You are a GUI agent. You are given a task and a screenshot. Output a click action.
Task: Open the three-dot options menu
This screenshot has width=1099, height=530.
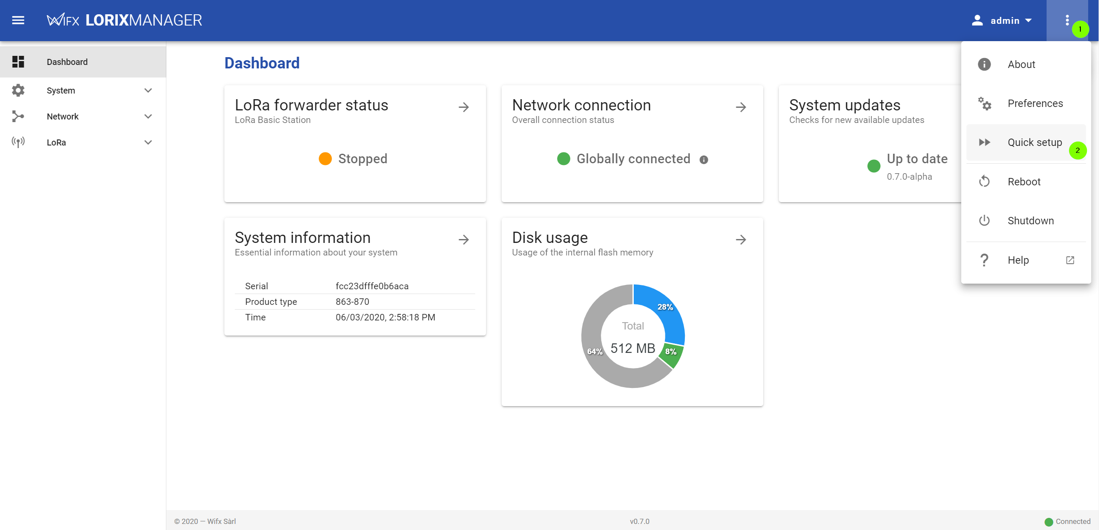pos(1067,20)
